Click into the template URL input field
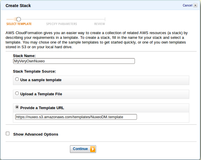The image size is (201, 160). [x=76, y=117]
